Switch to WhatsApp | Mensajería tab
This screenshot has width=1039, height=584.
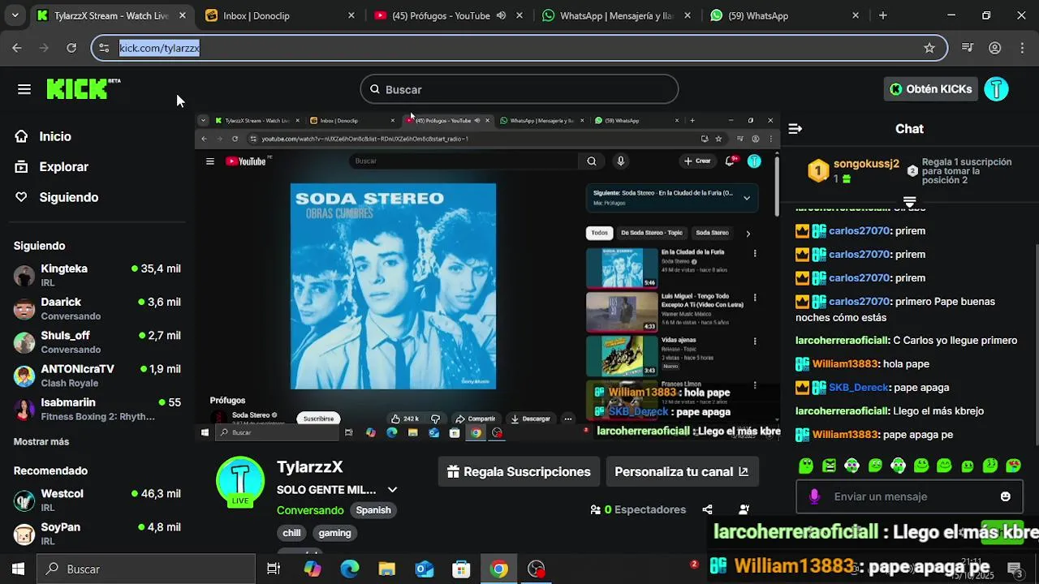click(617, 15)
